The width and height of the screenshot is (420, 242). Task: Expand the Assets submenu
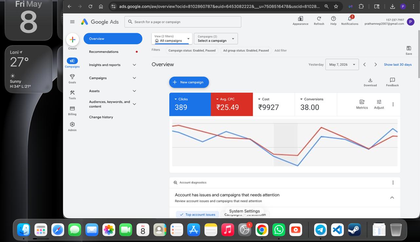pyautogui.click(x=134, y=91)
